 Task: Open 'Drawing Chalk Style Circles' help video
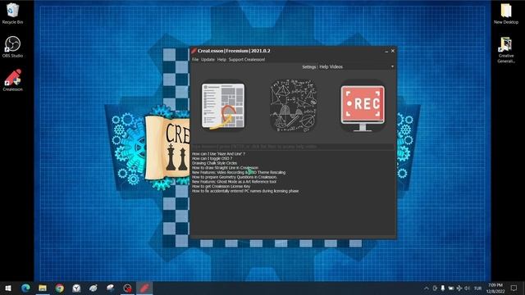[214, 163]
